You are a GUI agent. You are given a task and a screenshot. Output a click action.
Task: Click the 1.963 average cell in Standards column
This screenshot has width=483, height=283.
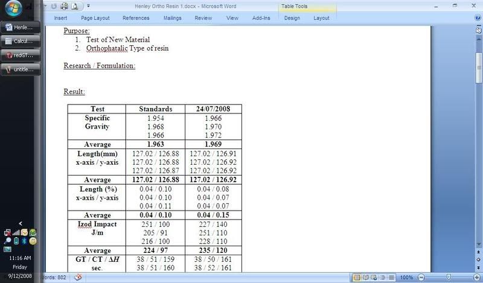tap(155, 145)
